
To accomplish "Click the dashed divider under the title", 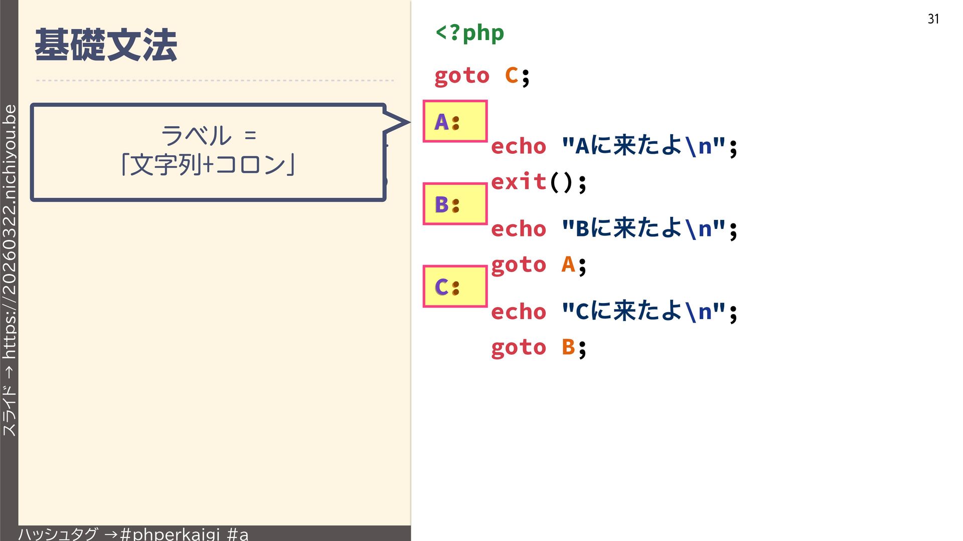I will click(215, 80).
